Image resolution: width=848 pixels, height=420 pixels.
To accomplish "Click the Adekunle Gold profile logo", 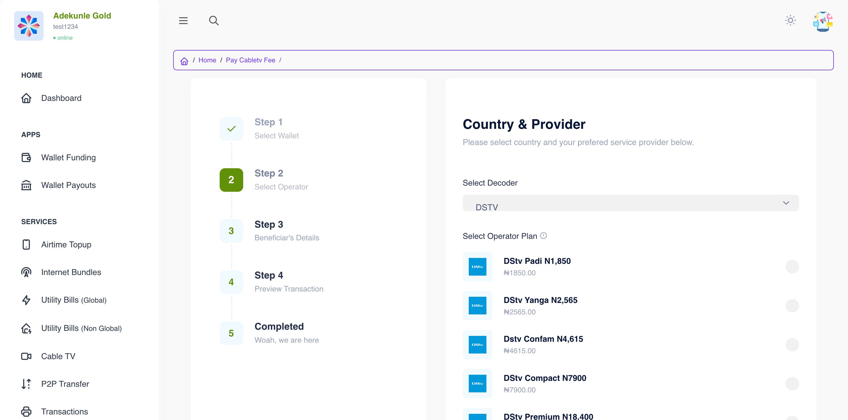I will [29, 26].
